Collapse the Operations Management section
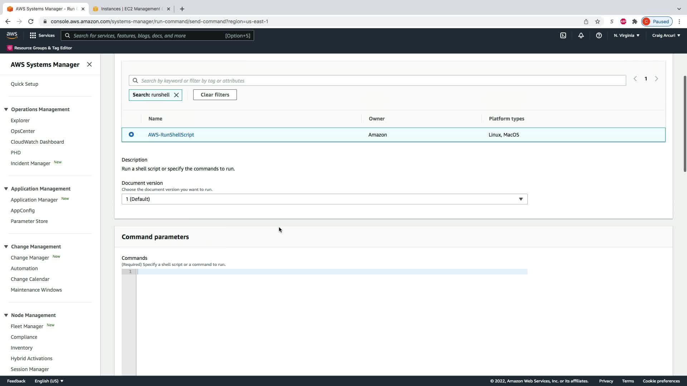The height and width of the screenshot is (386, 687). pyautogui.click(x=6, y=109)
